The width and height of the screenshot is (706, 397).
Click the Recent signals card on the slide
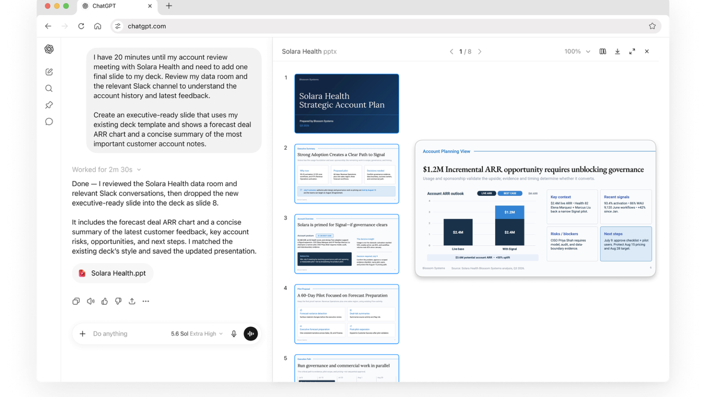coord(626,207)
